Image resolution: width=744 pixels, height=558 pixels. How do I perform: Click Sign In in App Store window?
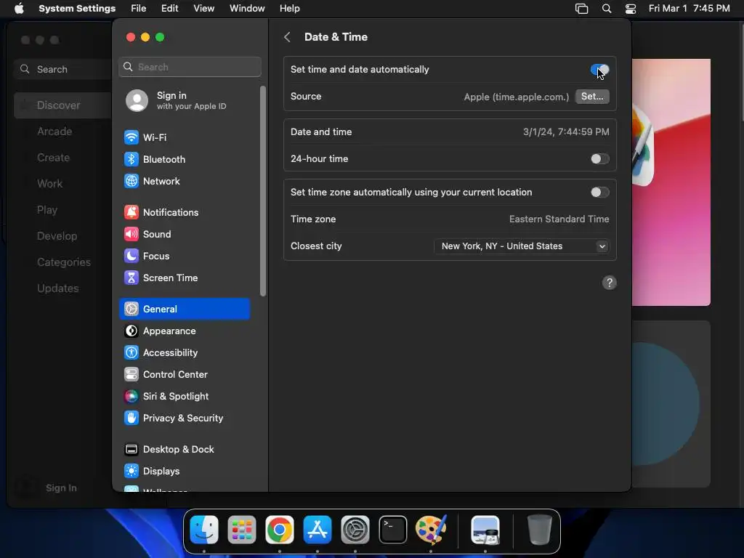(x=61, y=488)
